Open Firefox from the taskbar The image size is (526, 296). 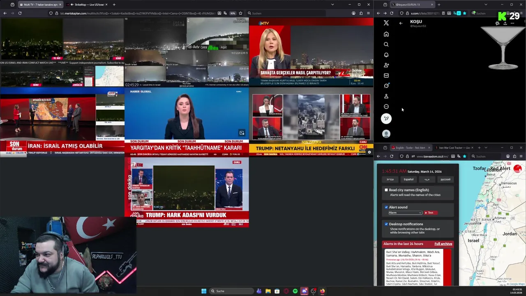point(322,291)
